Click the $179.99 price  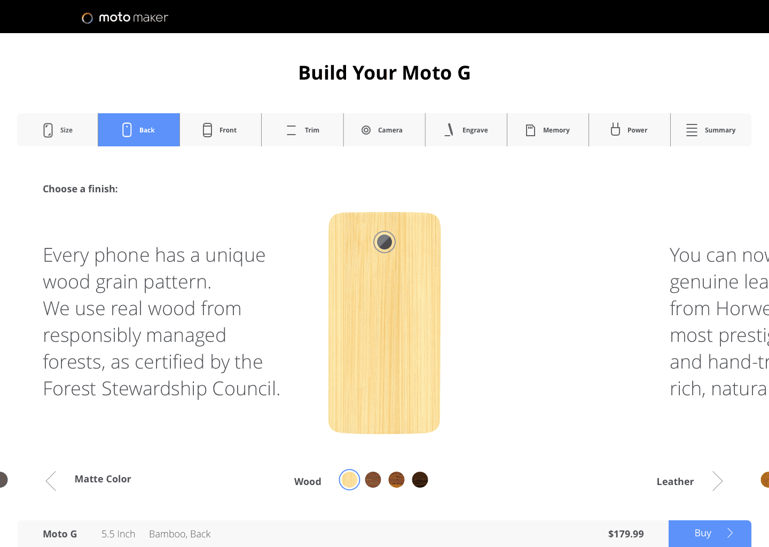point(626,534)
